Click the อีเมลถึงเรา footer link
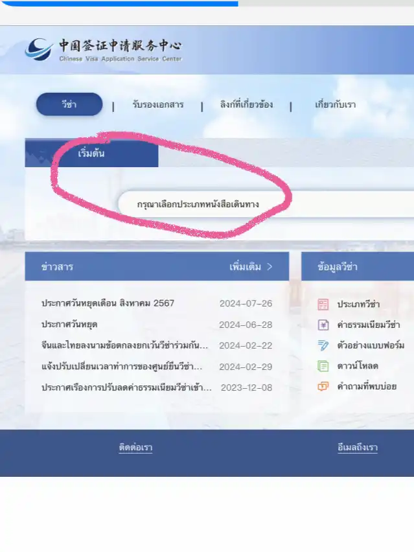Viewport: 414px width, 552px height. point(358,448)
